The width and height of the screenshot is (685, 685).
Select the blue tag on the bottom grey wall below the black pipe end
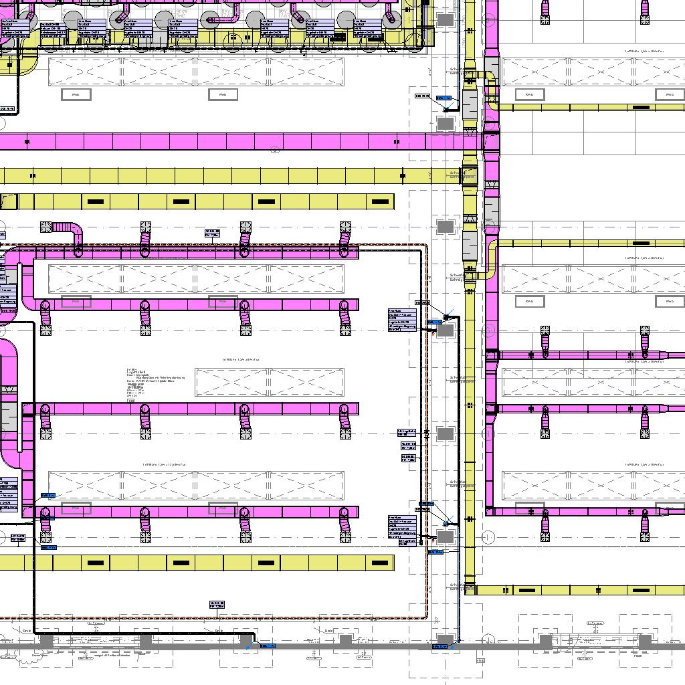pyautogui.click(x=267, y=646)
